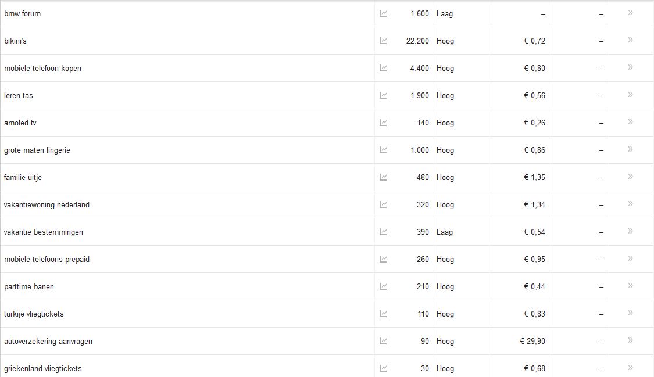Show trend graph for autoverzekering aanvragen
The image size is (654, 377).
[x=383, y=341]
